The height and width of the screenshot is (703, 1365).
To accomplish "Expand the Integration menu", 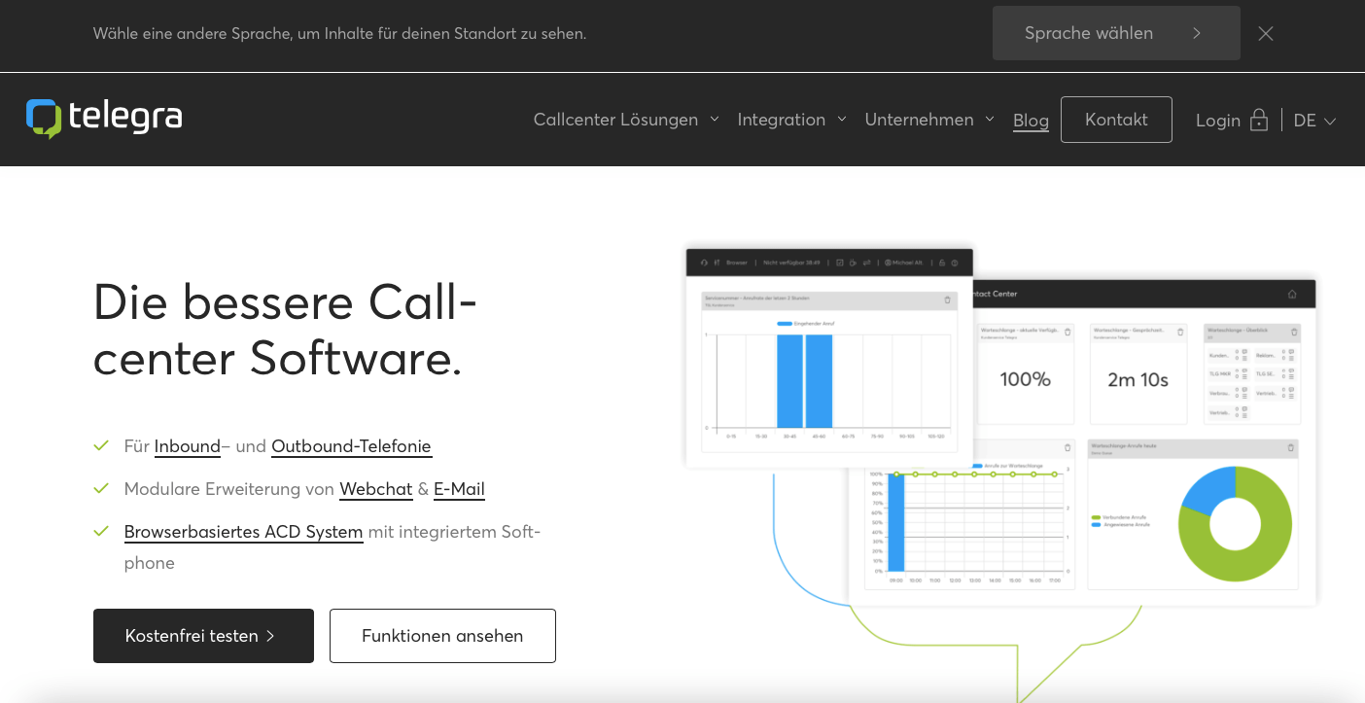I will [x=791, y=120].
